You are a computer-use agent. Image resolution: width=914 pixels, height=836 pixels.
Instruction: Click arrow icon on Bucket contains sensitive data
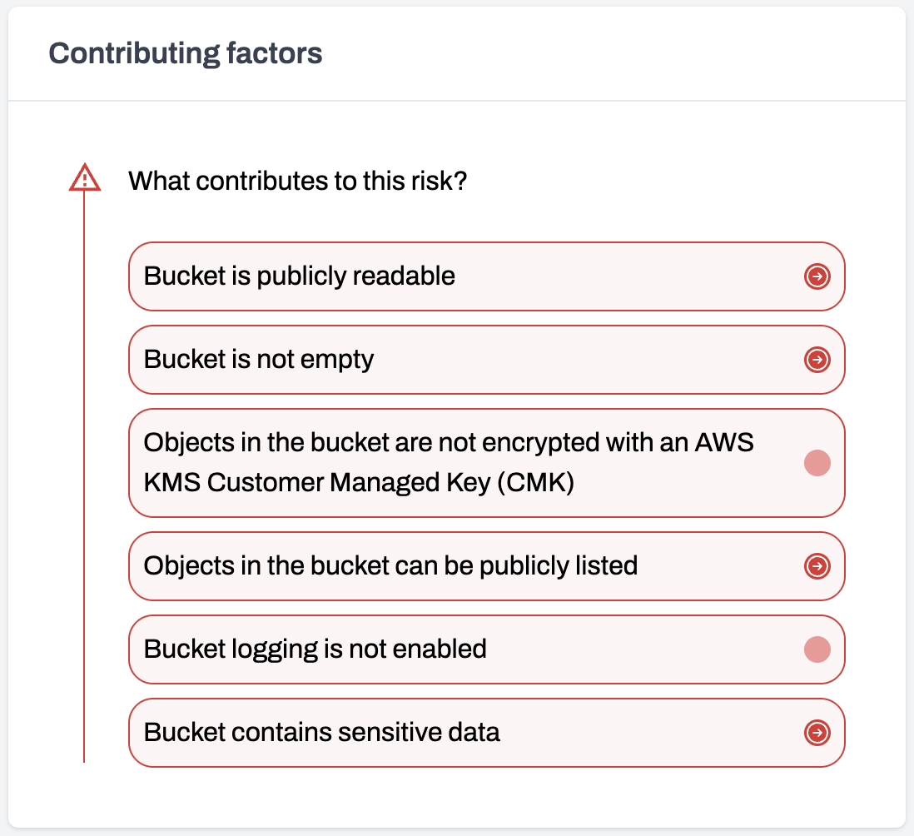point(817,733)
